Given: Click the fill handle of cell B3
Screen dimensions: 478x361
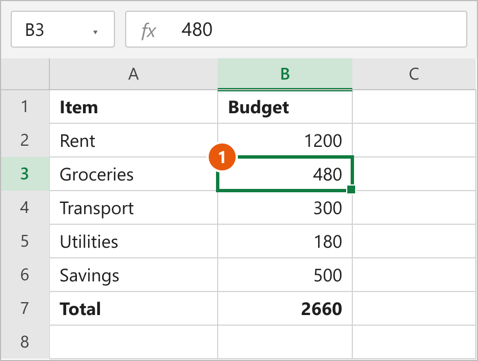Looking at the screenshot, I should pyautogui.click(x=351, y=189).
